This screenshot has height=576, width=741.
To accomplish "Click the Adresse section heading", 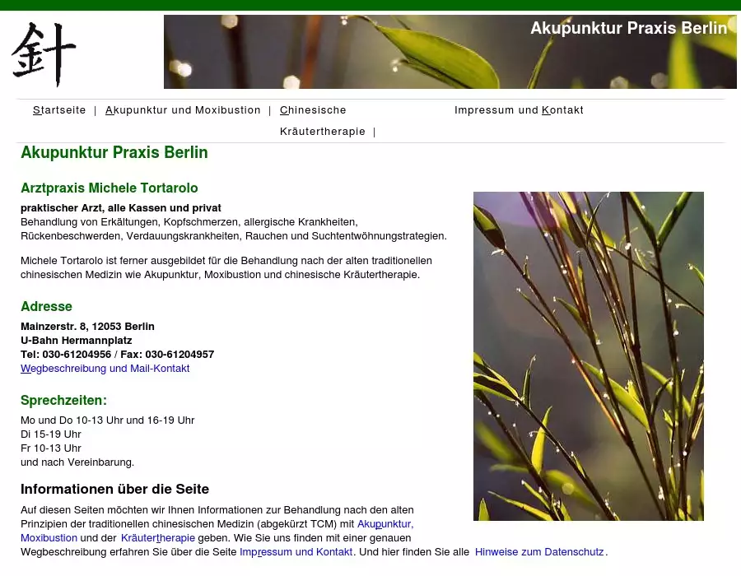I will pos(46,307).
